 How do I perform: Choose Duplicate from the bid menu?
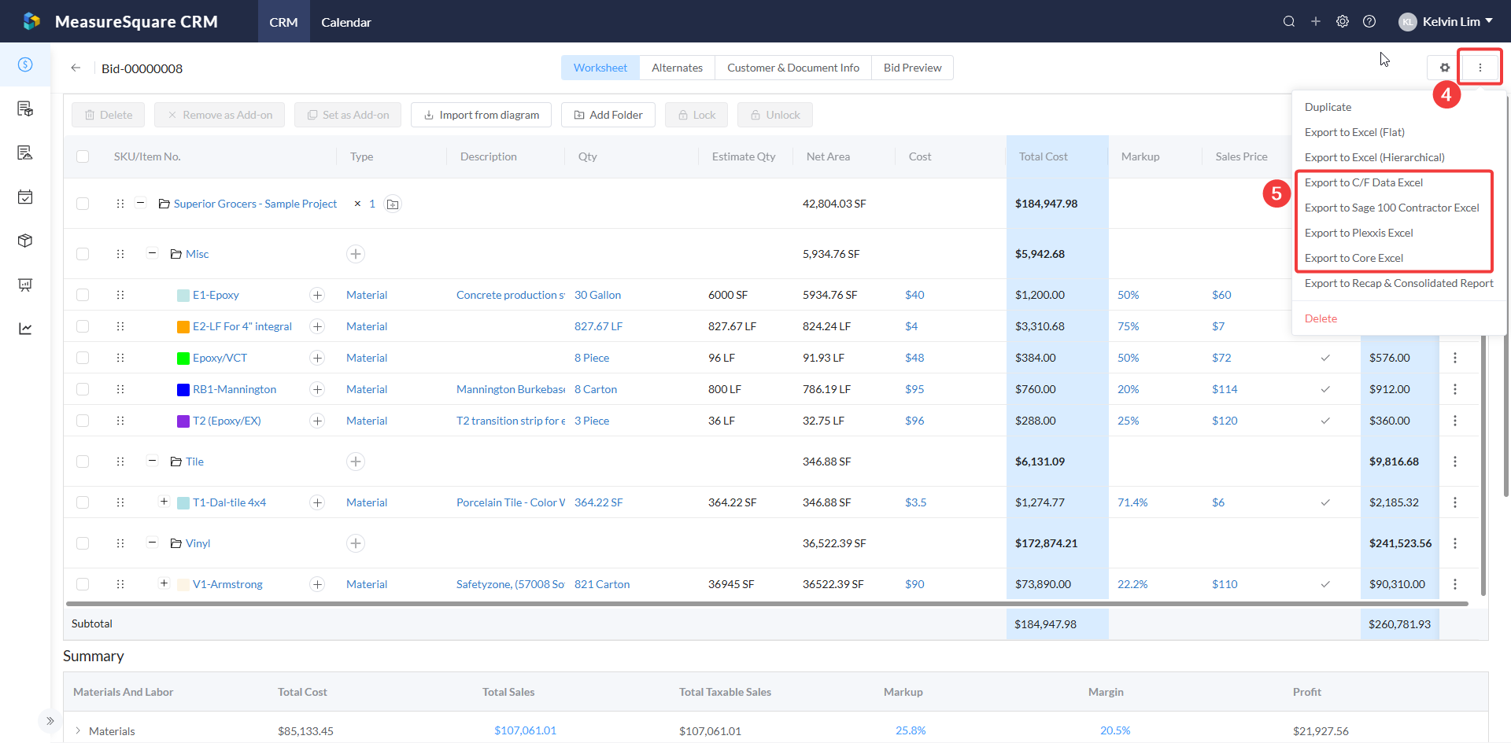coord(1328,107)
